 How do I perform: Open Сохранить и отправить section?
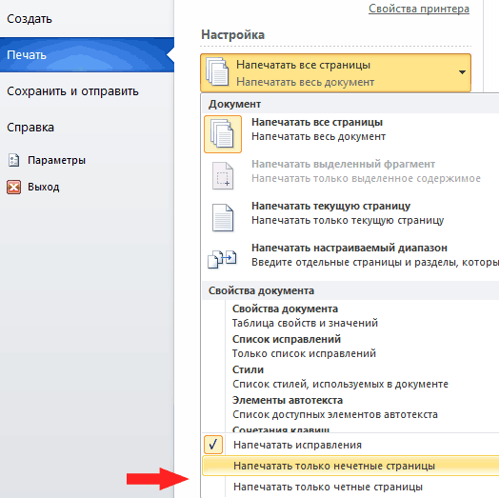tap(72, 91)
